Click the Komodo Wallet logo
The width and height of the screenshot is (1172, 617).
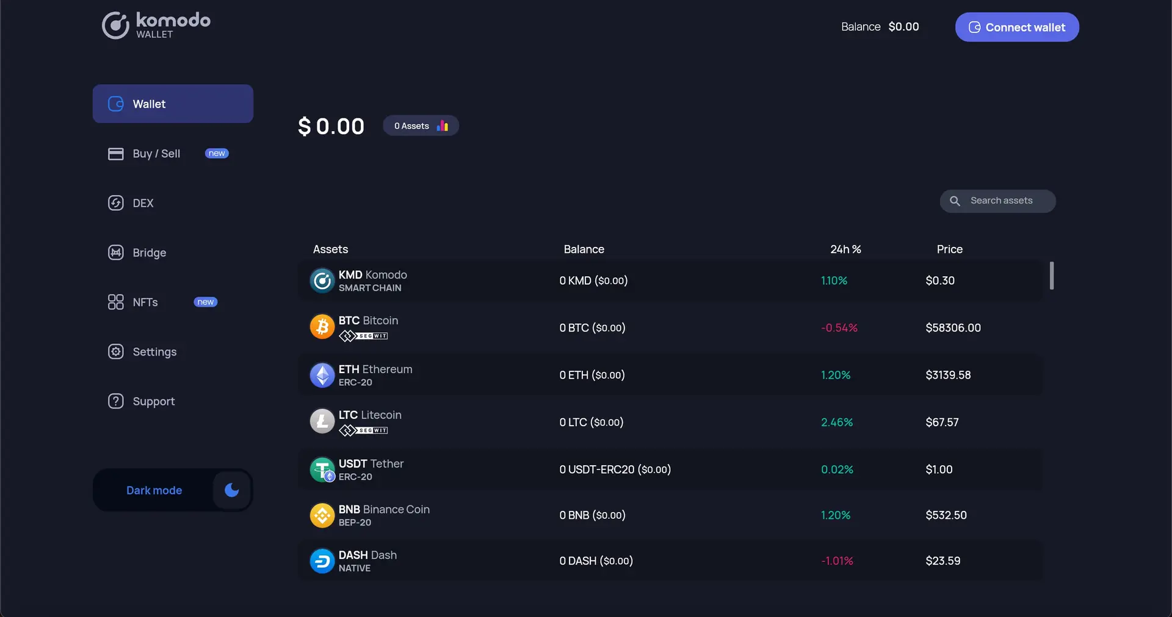[x=155, y=25]
